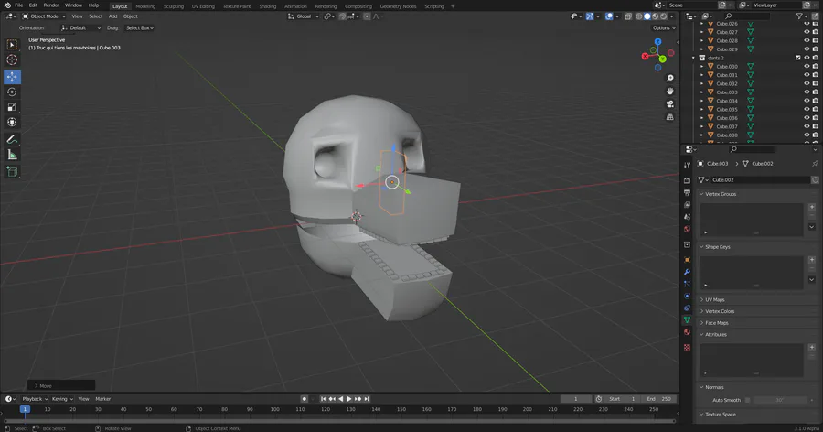Switch to perspective/orthographic grid icon
Screen dimensions: 823x432
pyautogui.click(x=670, y=116)
